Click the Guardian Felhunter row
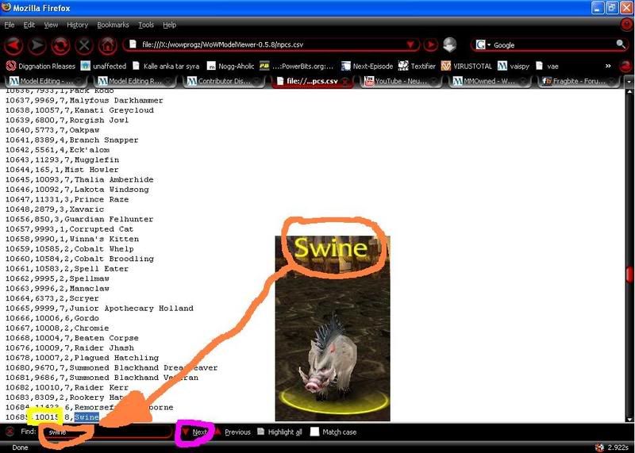The height and width of the screenshot is (453, 635). tap(79, 219)
